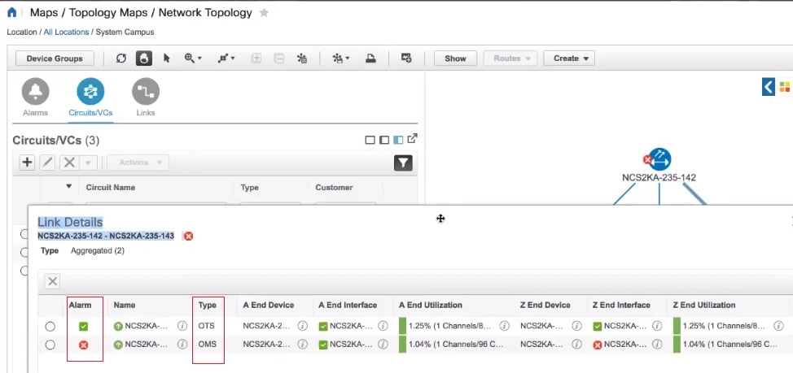This screenshot has height=373, width=793.
Task: Switch to the Circuits/VCs tab
Action: point(90,98)
